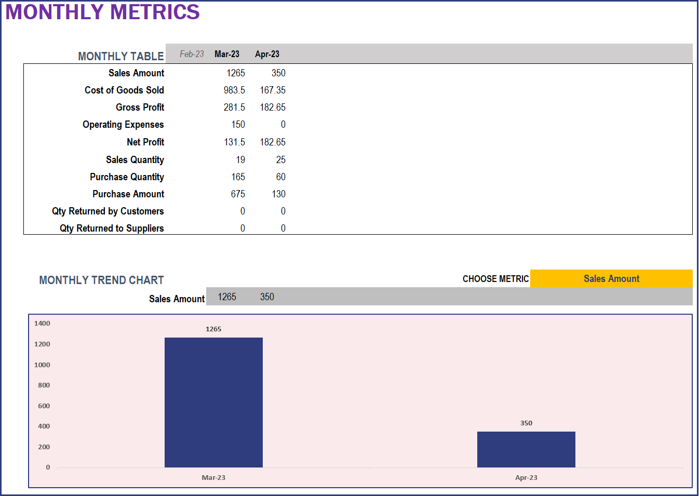Screen dimensions: 699x496
Task: Select the Sales Amount metric selector
Action: point(611,278)
